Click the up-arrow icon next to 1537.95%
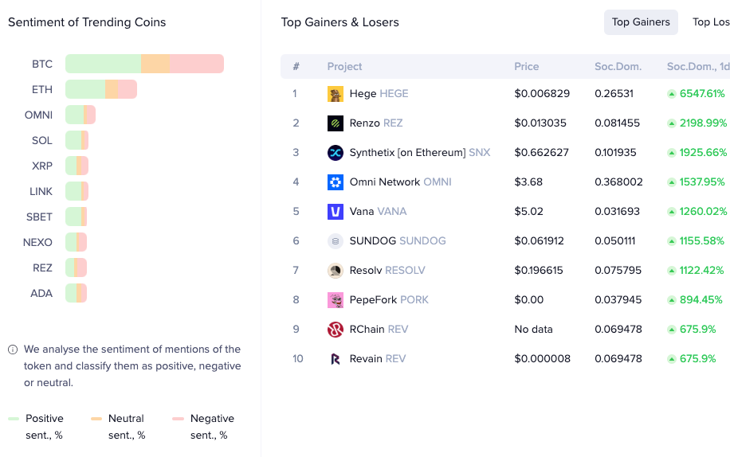This screenshot has height=457, width=730. (671, 182)
